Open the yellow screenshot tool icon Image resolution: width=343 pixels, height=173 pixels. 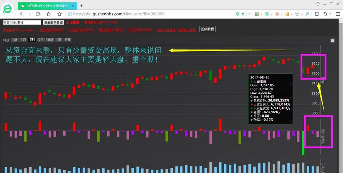[x=287, y=14]
